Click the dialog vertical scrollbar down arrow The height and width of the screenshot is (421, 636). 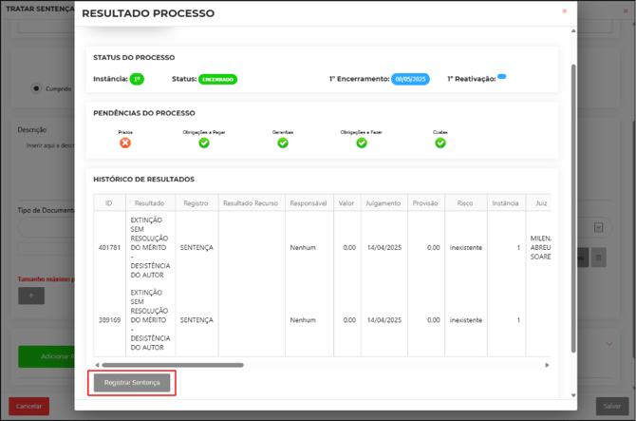[x=573, y=394]
